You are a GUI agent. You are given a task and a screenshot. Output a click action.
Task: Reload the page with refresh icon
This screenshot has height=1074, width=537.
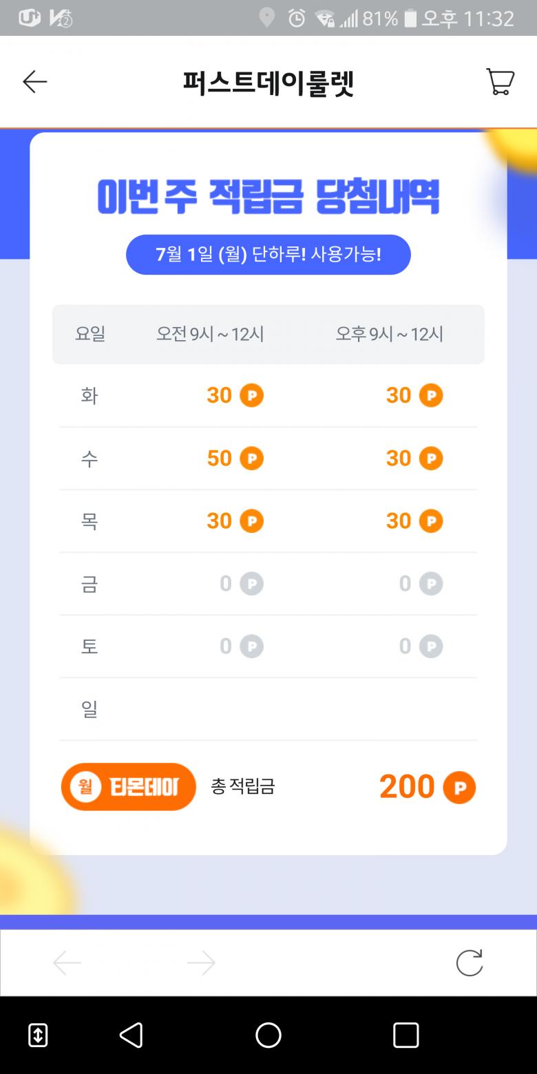pyautogui.click(x=470, y=962)
